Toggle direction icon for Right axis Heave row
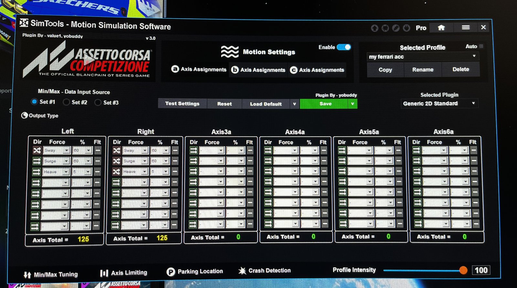 [x=116, y=171]
